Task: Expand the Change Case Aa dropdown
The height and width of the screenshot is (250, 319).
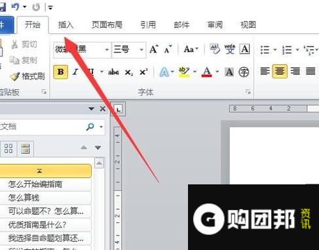Action: [191, 49]
